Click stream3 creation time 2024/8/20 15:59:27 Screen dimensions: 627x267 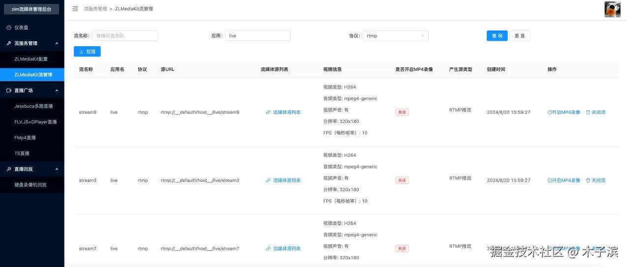(508, 180)
